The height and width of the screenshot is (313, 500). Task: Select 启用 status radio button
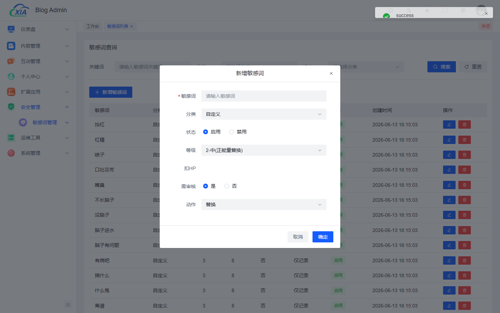pyautogui.click(x=206, y=132)
